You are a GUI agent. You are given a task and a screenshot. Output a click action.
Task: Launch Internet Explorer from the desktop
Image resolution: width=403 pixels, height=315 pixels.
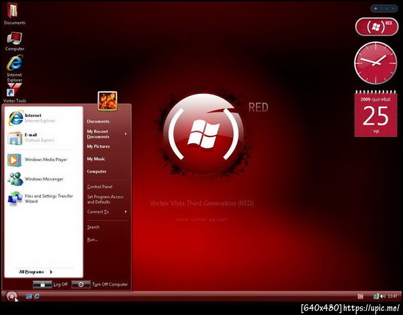click(x=15, y=69)
